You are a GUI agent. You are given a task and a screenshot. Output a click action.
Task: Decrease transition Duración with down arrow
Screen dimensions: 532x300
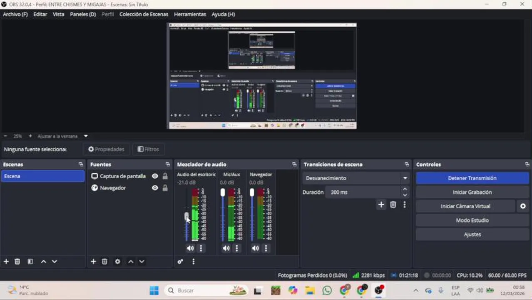pyautogui.click(x=405, y=195)
